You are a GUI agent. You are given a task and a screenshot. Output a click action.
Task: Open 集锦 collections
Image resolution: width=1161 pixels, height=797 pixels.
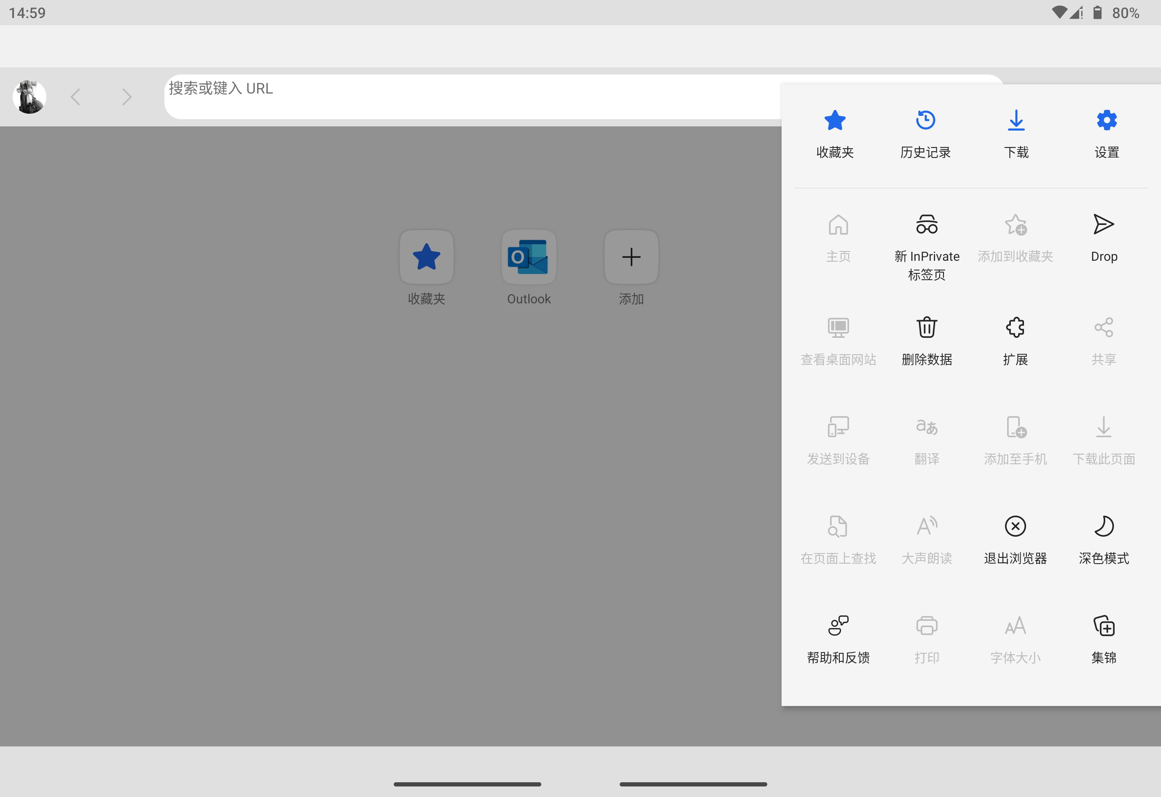tap(1104, 640)
